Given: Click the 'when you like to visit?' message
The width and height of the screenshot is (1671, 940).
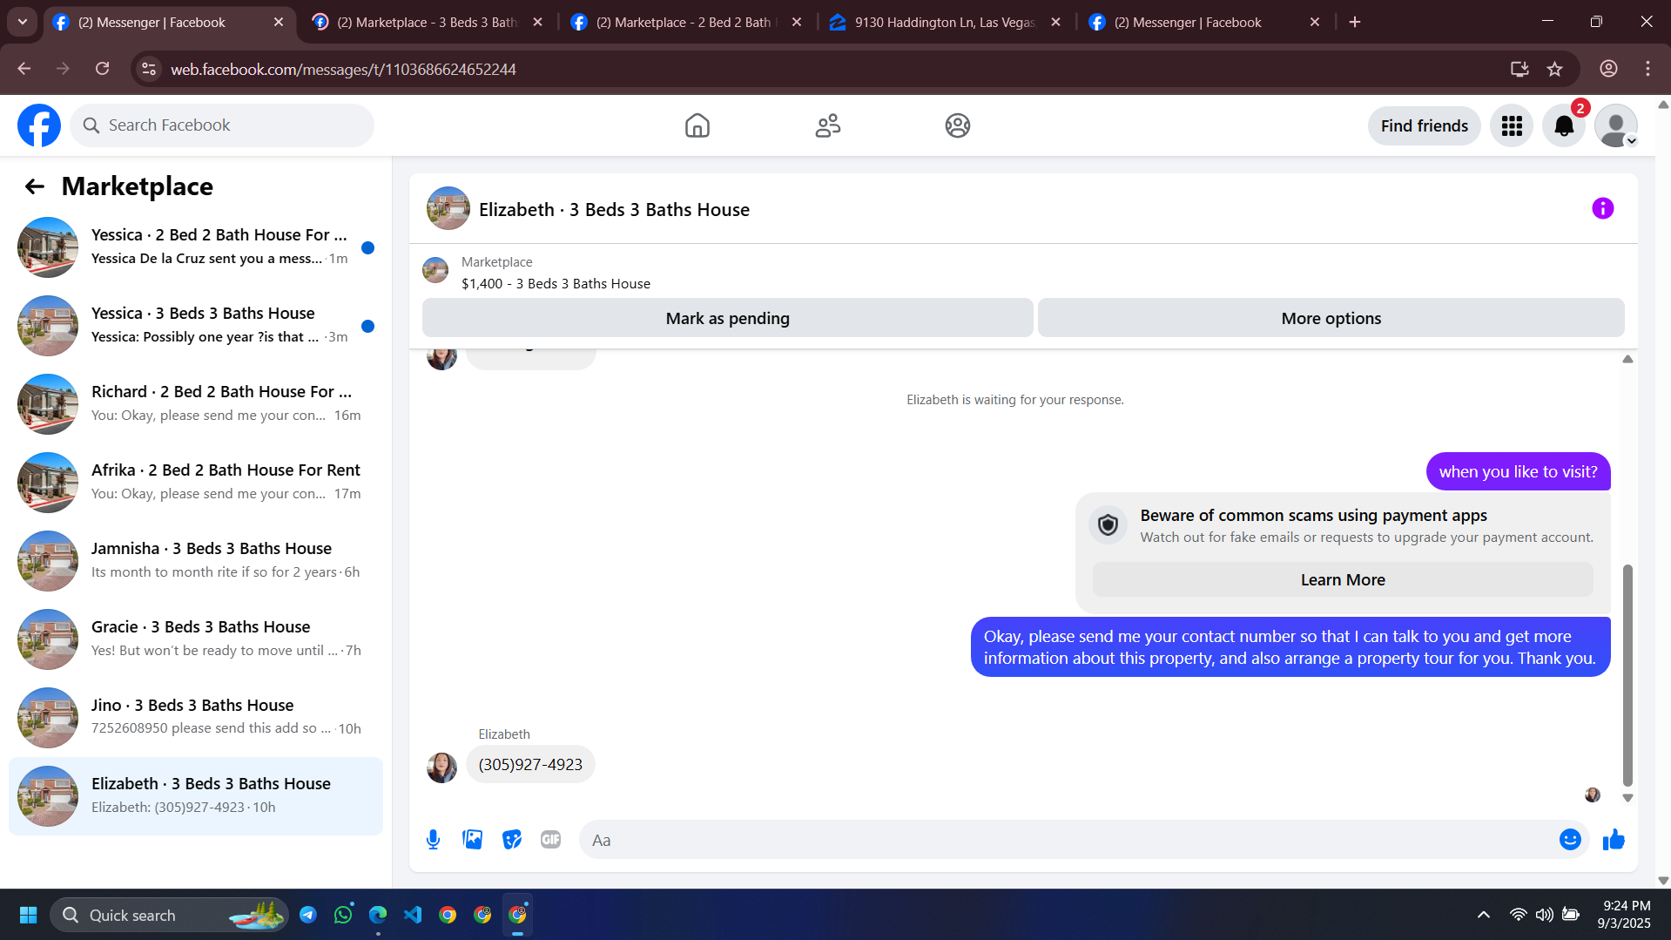Looking at the screenshot, I should point(1518,471).
